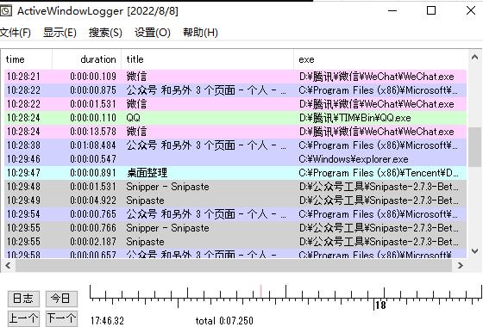483x327 pixels.
Task: Go to previous entry with 上一个
Action: coord(23,318)
